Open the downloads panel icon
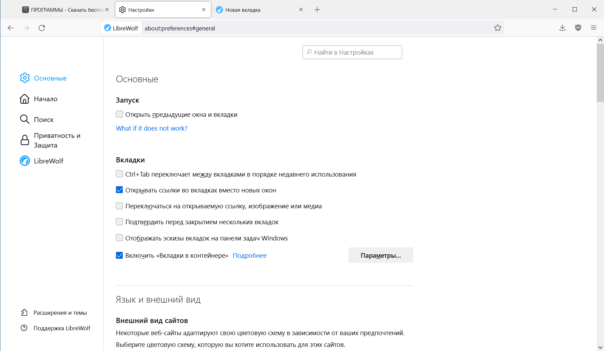The height and width of the screenshot is (351, 604). (562, 28)
